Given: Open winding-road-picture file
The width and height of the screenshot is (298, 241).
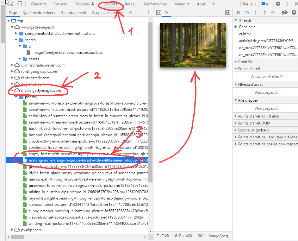Looking at the screenshot, I should [88, 224].
